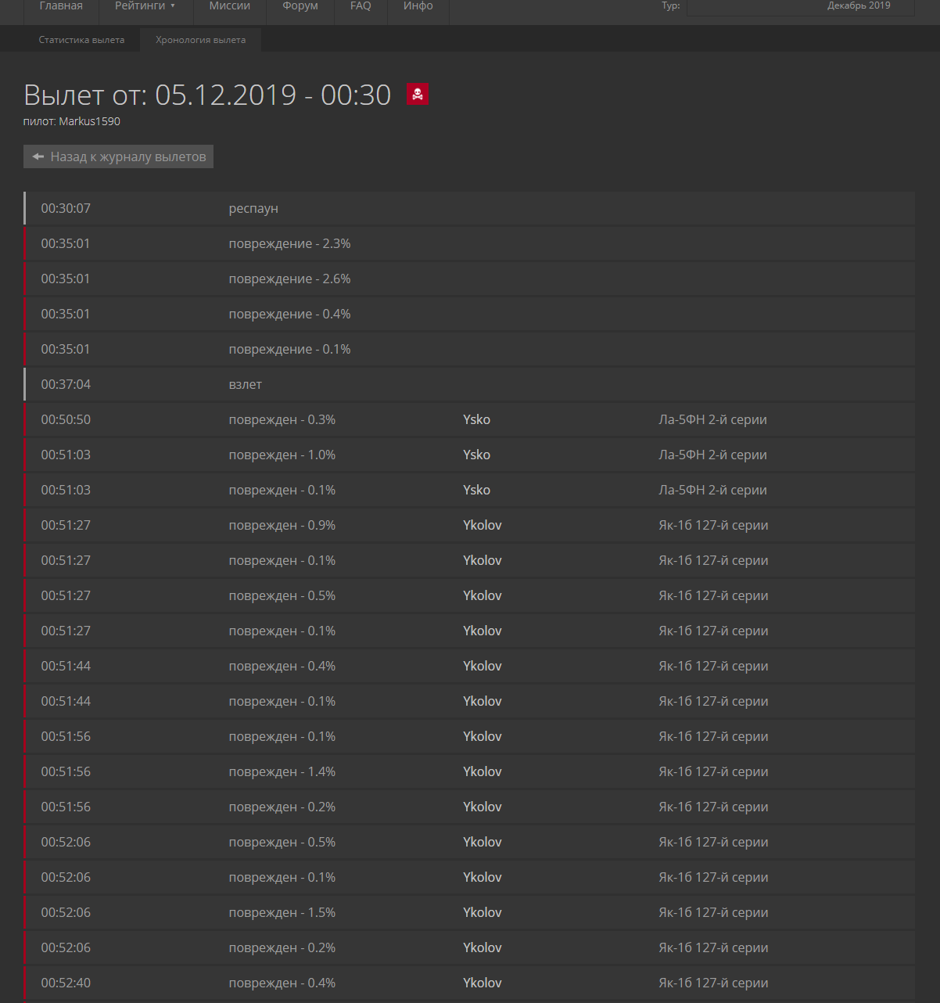Expand the Рейтинги menu arrow
940x1003 pixels.
tap(173, 6)
